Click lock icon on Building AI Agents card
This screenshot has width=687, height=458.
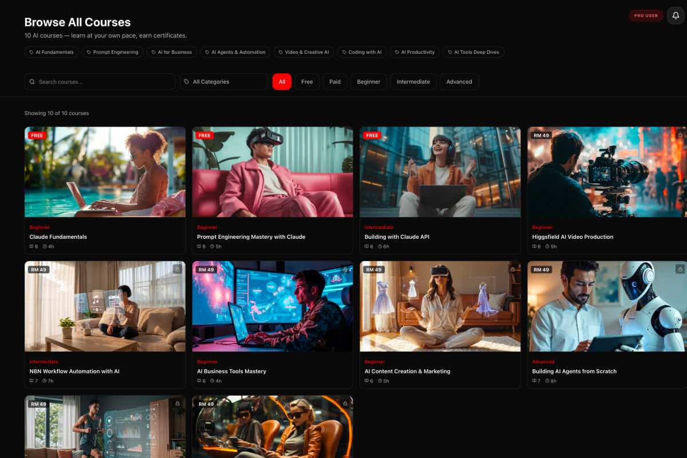click(680, 269)
